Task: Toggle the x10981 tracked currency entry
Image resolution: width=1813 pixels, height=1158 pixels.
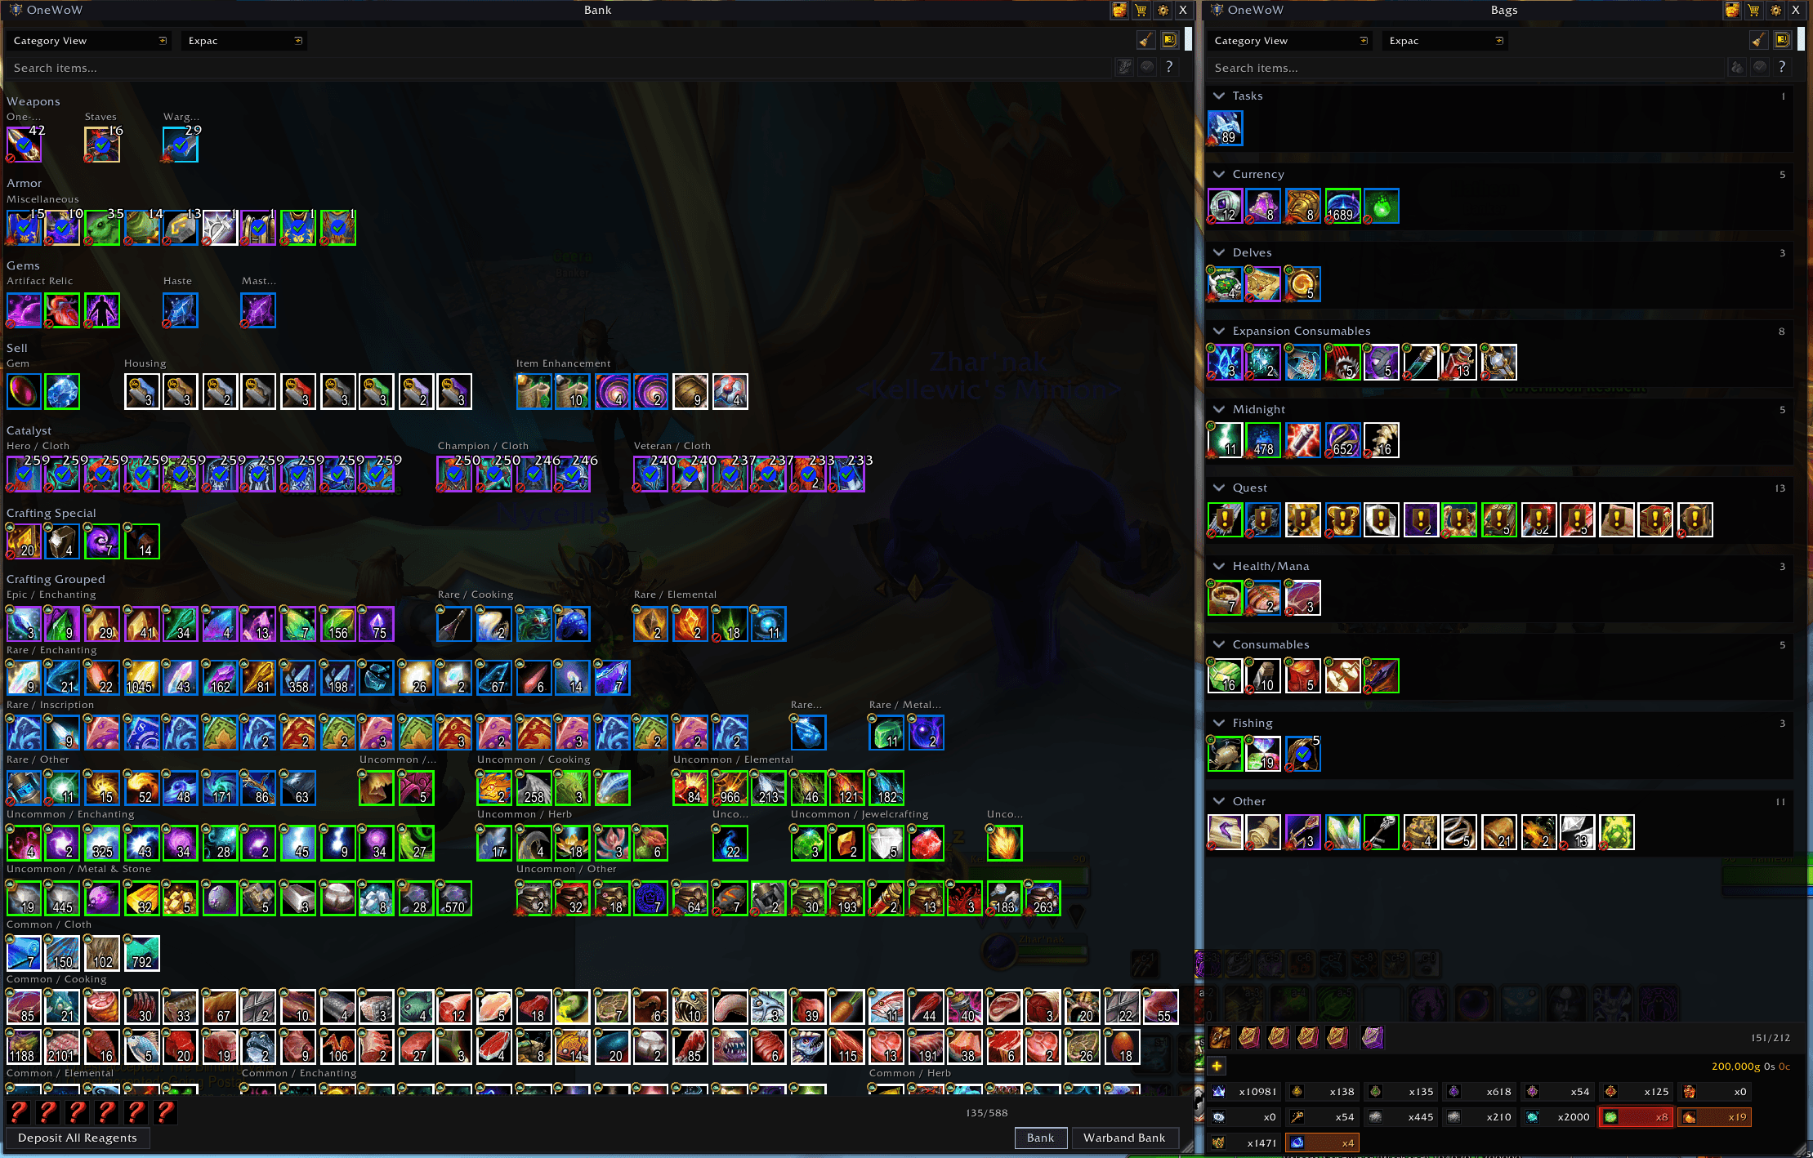Action: pos(1244,1091)
